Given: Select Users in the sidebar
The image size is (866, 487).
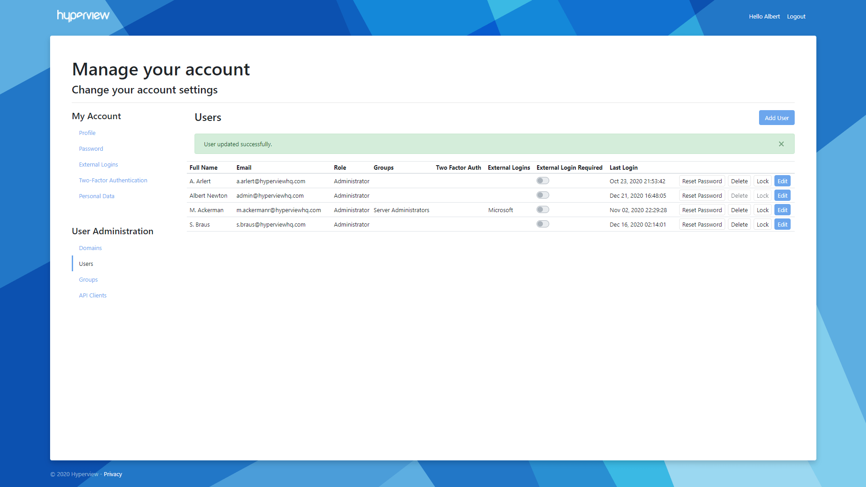Looking at the screenshot, I should tap(86, 264).
